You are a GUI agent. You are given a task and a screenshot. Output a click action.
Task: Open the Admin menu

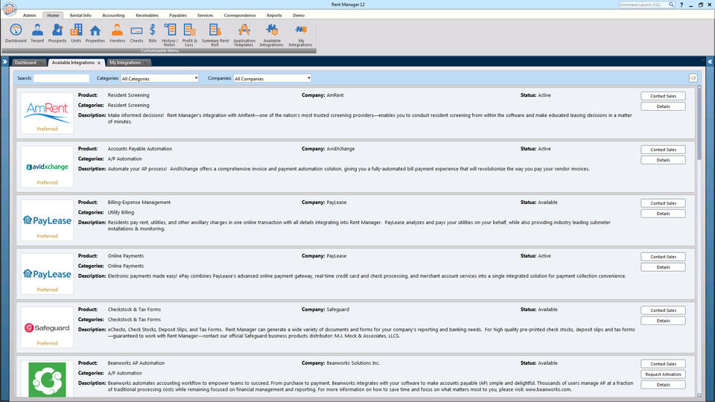pos(29,16)
